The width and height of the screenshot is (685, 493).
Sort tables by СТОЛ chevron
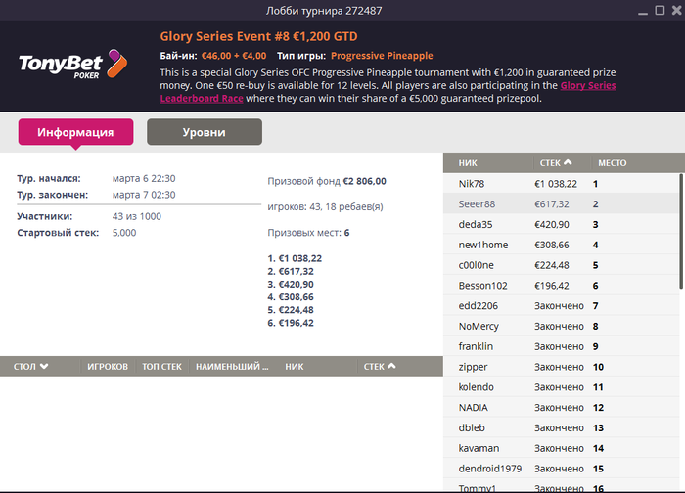click(x=44, y=367)
